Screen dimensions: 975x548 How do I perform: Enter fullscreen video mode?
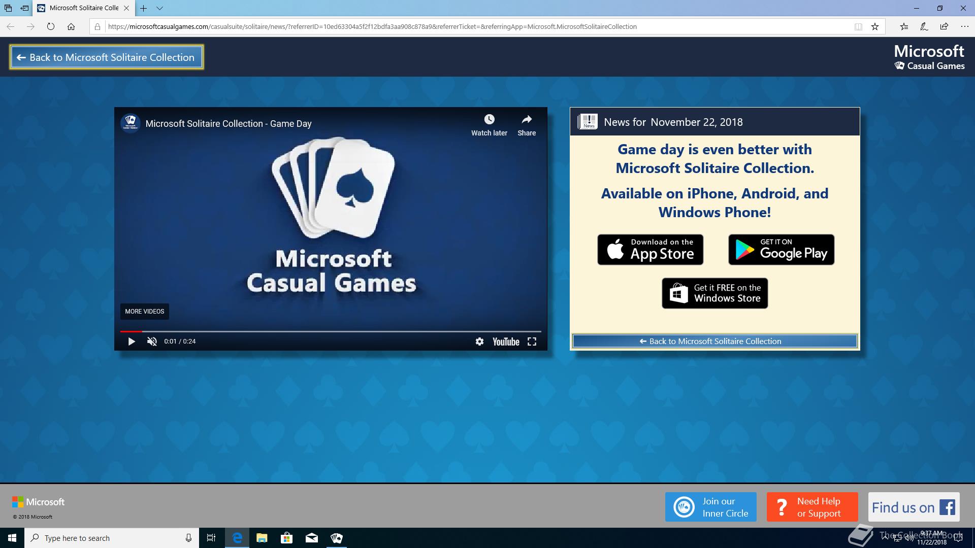pyautogui.click(x=532, y=341)
